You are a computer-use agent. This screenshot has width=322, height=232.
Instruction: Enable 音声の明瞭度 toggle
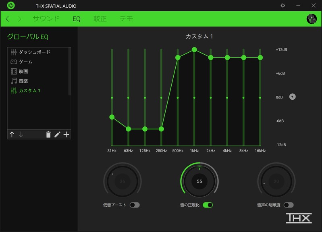pos(289,205)
